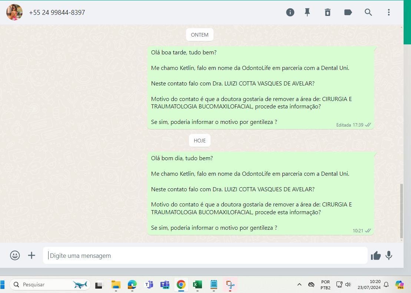Open Microsoft Teams classic taskbar icon

tap(149, 284)
